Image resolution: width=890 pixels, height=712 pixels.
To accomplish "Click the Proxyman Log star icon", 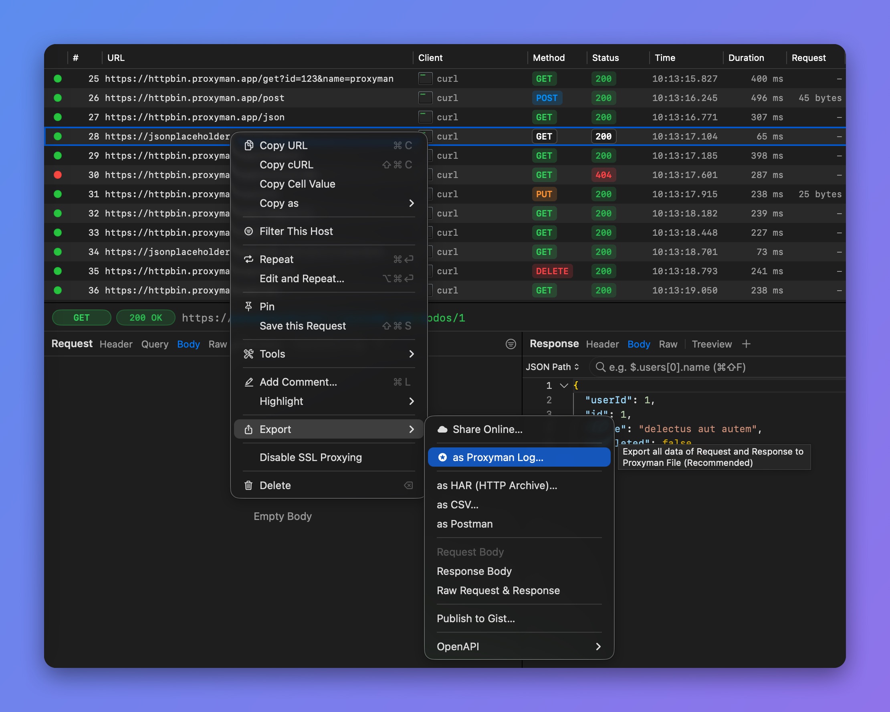I will 442,457.
